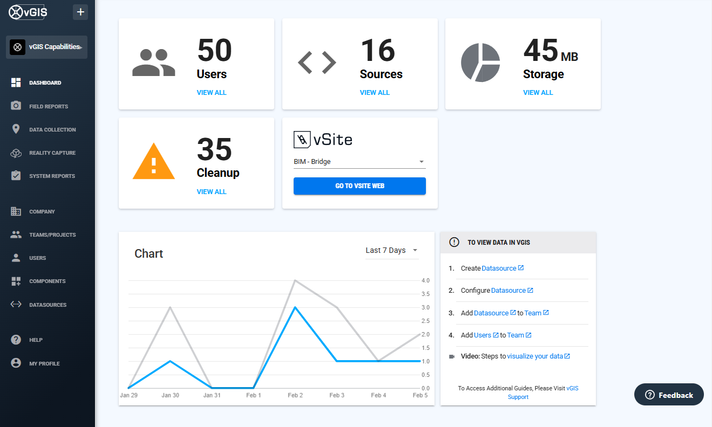The height and width of the screenshot is (427, 712).
Task: Click the Help question mark icon
Action: point(16,340)
